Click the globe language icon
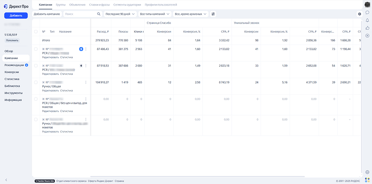 point(367,172)
